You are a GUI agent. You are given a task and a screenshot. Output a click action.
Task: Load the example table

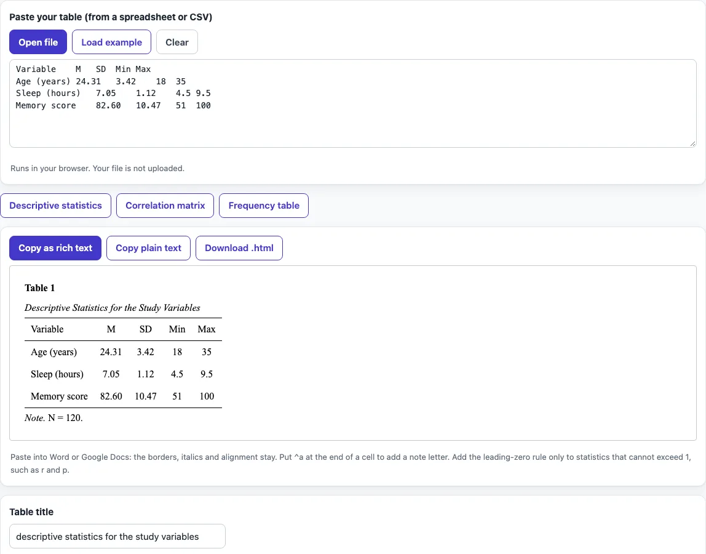pos(112,42)
